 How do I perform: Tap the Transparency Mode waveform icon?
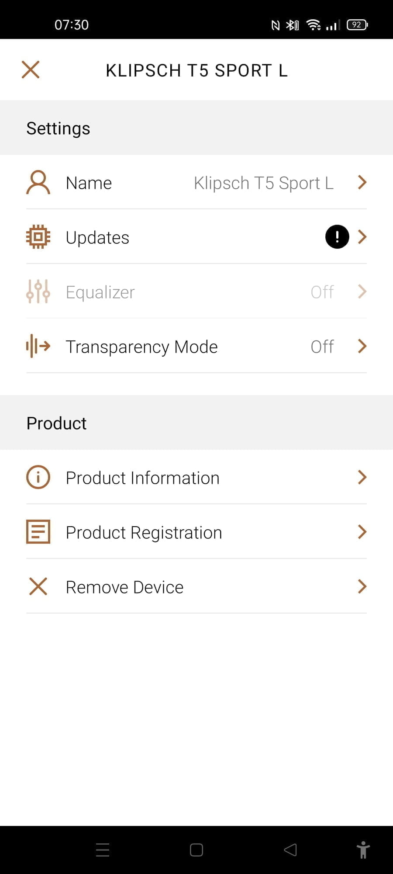coord(38,346)
